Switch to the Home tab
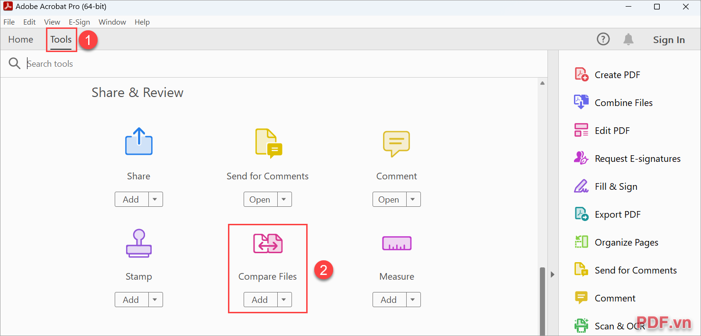 pos(21,39)
